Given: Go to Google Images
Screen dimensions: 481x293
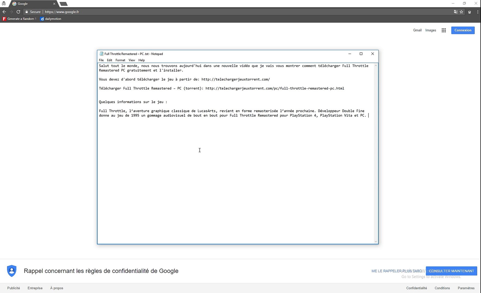Looking at the screenshot, I should point(430,30).
